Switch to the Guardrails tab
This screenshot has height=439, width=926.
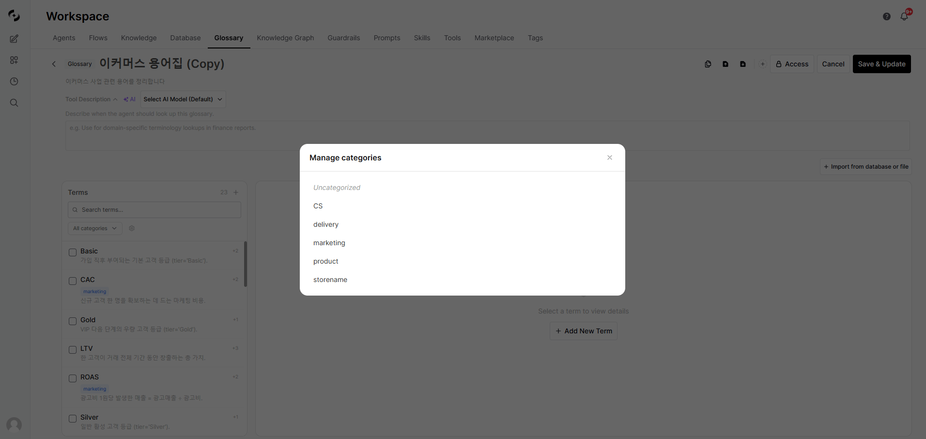[344, 38]
